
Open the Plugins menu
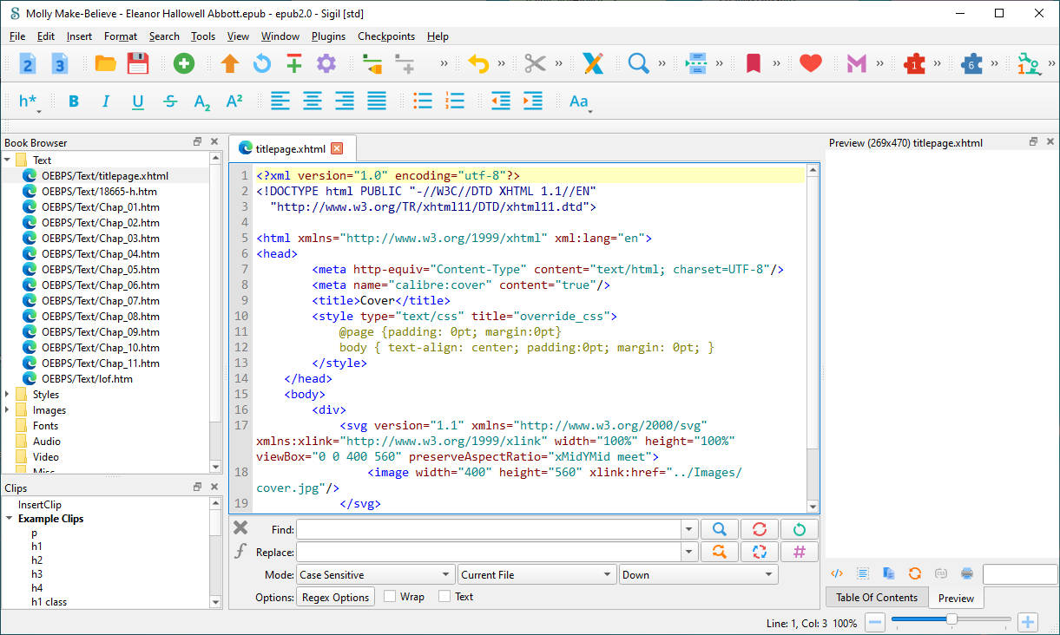click(x=328, y=36)
